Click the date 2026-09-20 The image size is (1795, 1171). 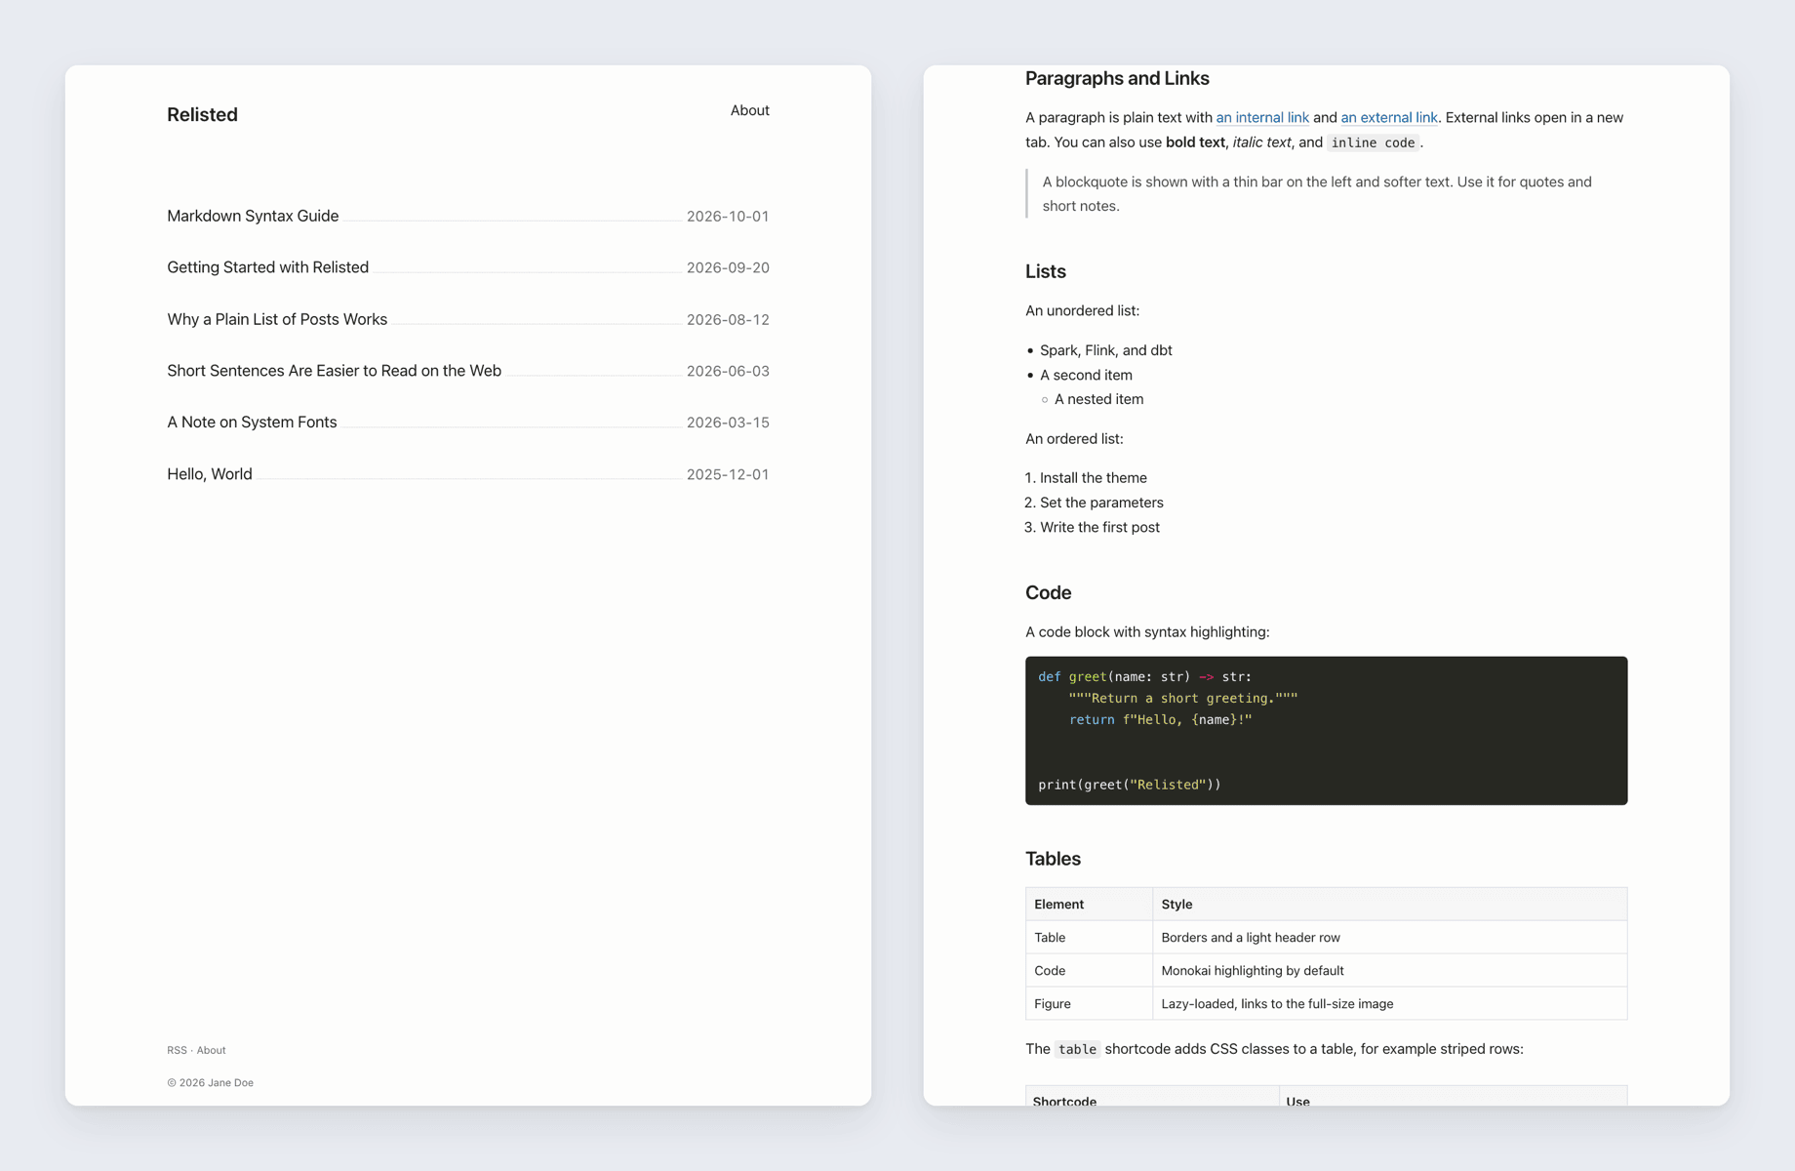click(728, 268)
